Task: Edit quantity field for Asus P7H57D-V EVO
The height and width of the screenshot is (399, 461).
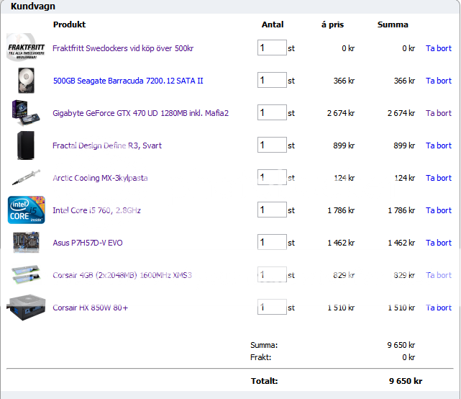Action: click(272, 243)
